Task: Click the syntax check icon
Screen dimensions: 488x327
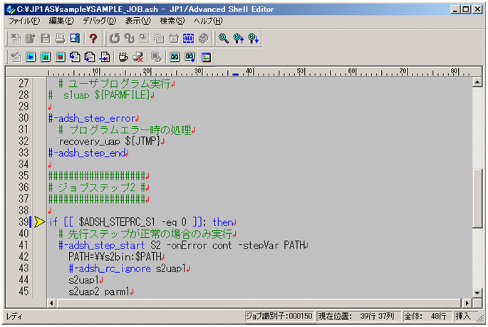Action: (x=16, y=57)
